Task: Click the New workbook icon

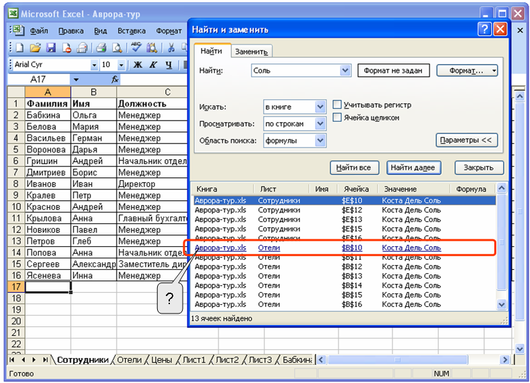Action: (x=20, y=48)
